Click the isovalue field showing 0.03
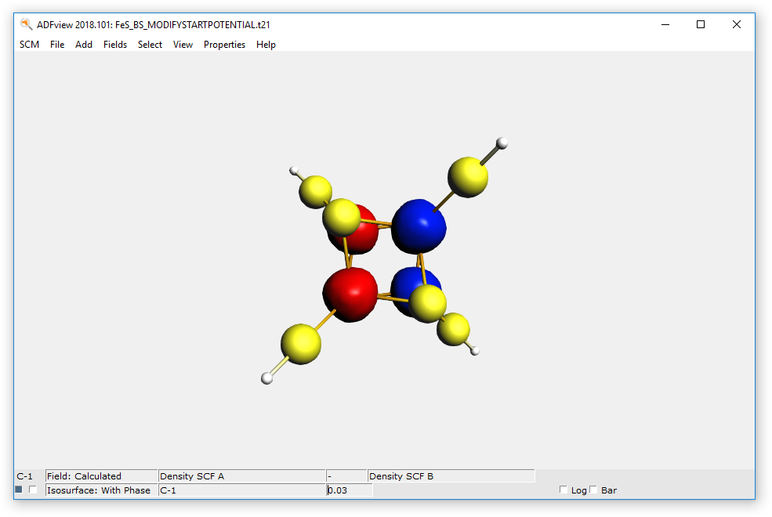The height and width of the screenshot is (517, 772). (x=350, y=490)
